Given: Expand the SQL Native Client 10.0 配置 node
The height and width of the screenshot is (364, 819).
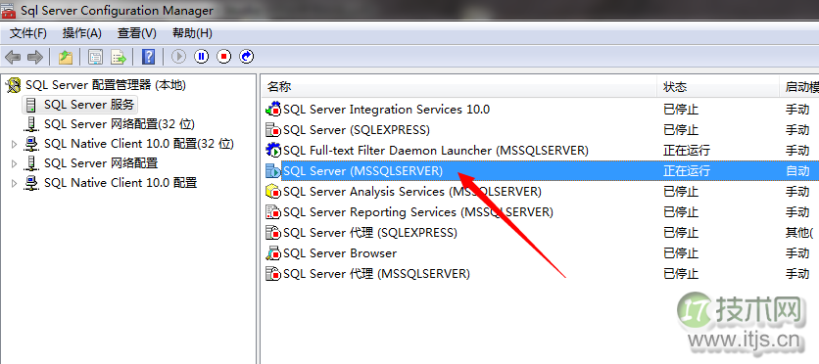Looking at the screenshot, I should click(14, 184).
